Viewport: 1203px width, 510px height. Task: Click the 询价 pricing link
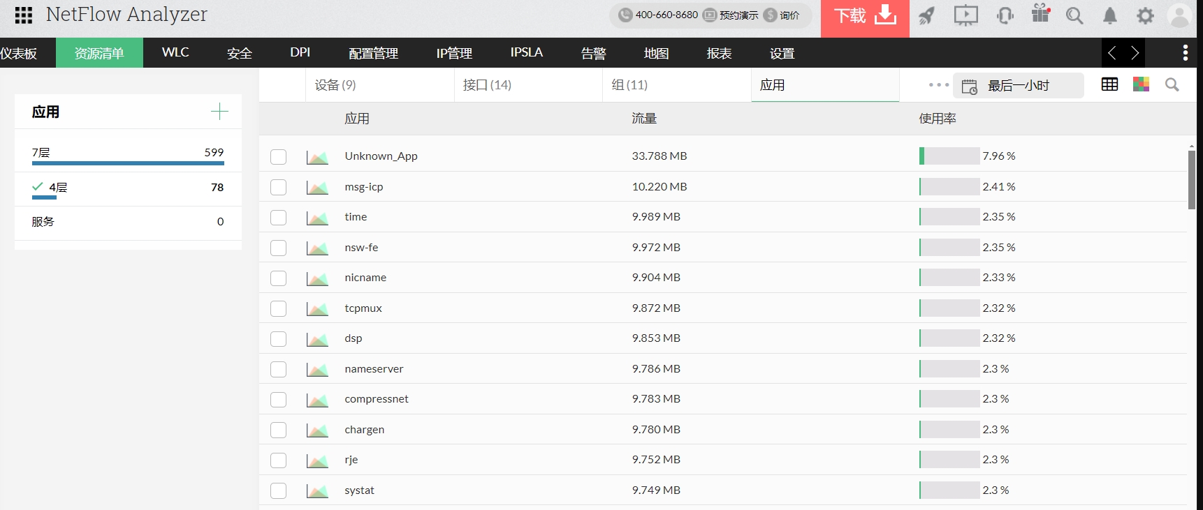pos(782,15)
